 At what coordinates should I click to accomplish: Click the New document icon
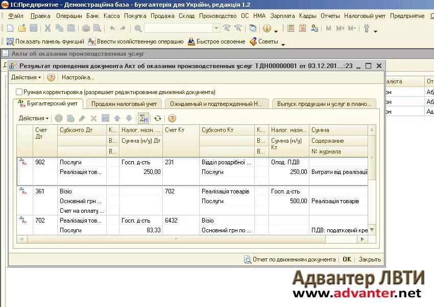10,28
